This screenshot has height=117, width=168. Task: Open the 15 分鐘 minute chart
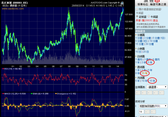pos(139,44)
